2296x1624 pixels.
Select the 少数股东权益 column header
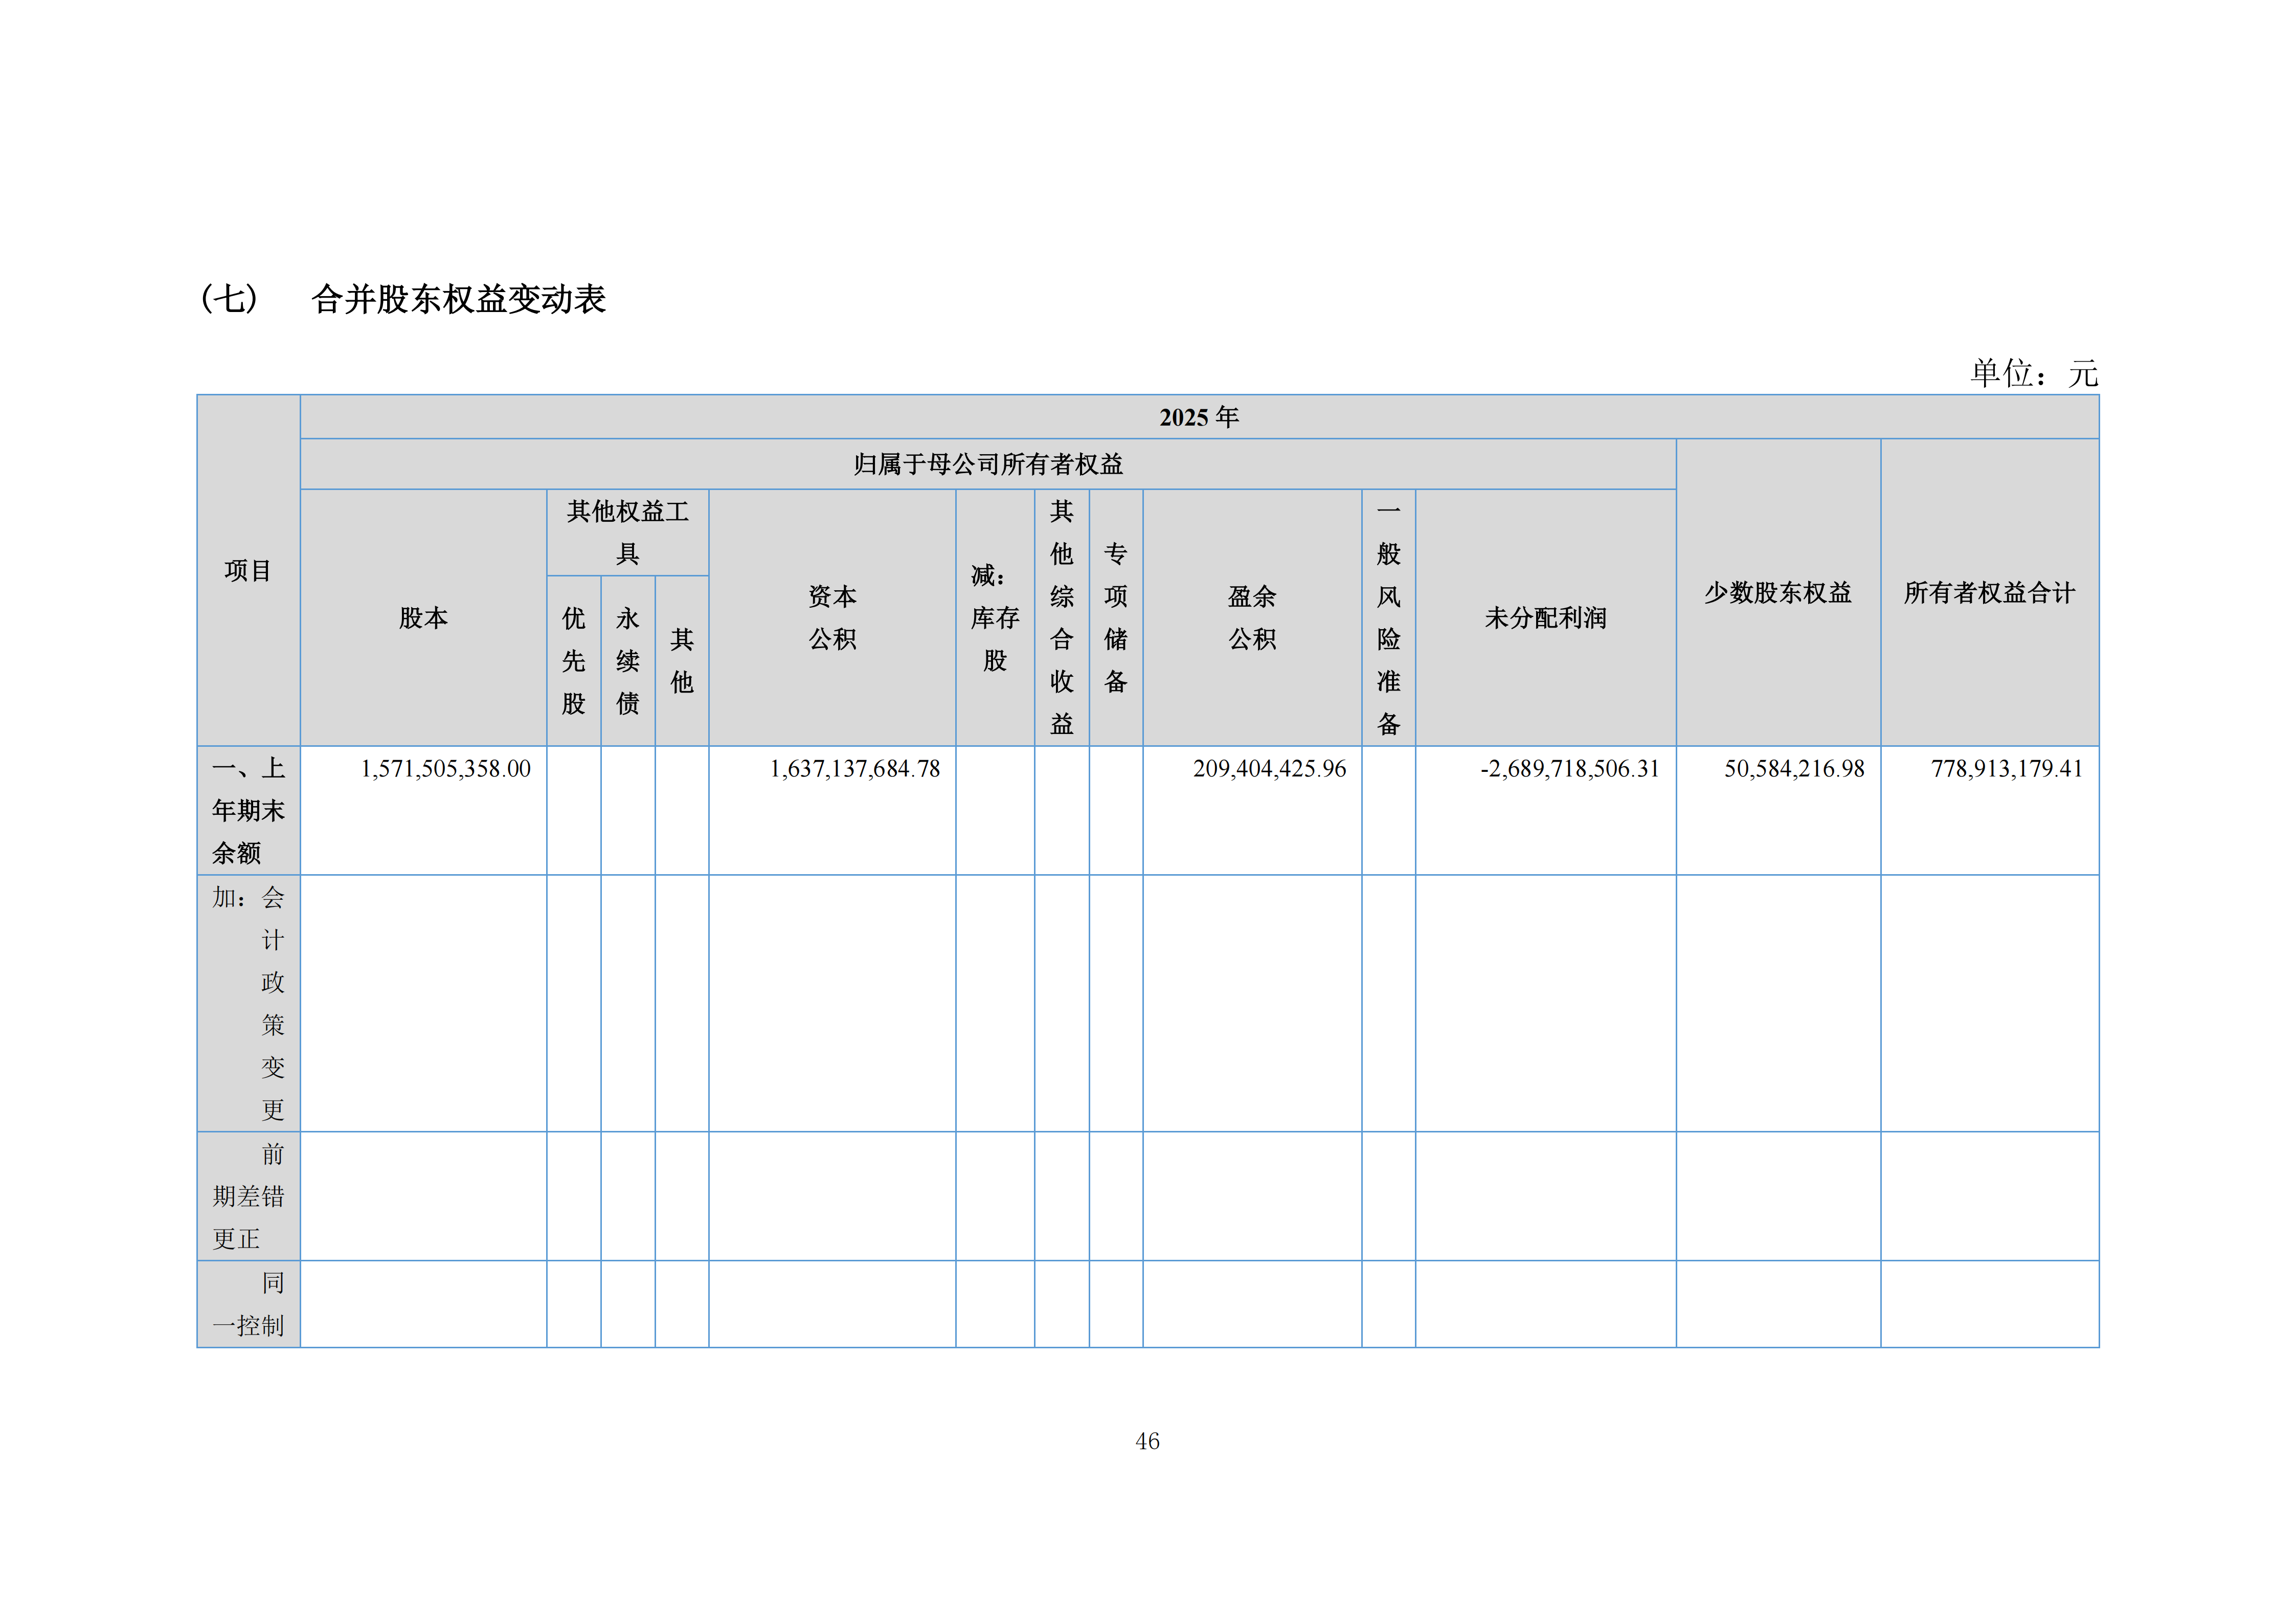[x=1778, y=593]
